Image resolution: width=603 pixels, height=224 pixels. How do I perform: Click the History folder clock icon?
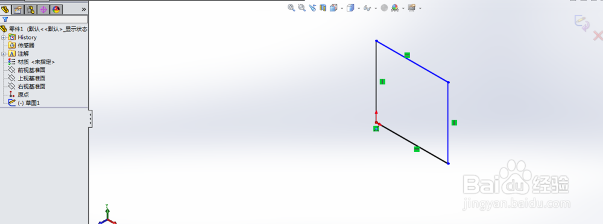click(x=11, y=37)
